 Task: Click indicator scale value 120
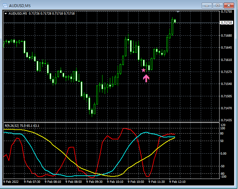point(223,125)
